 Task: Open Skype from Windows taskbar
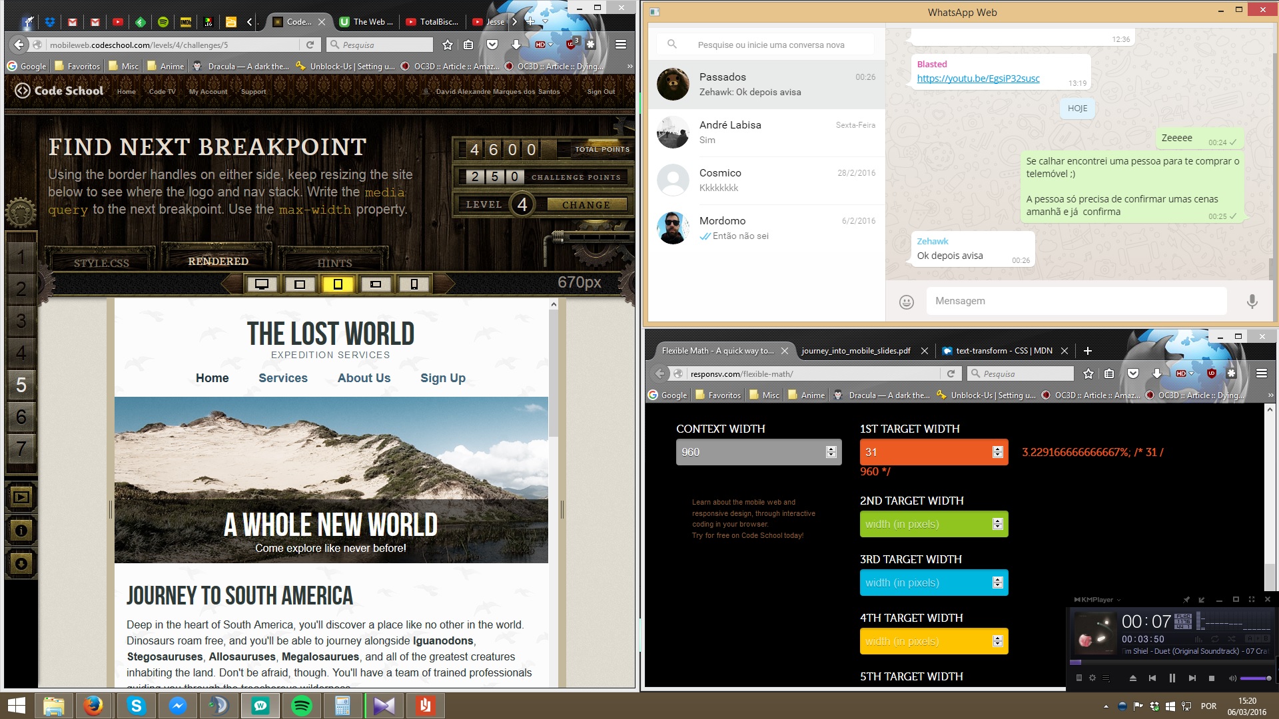coord(136,706)
